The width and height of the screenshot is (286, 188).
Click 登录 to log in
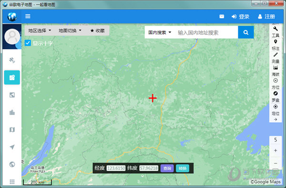point(240,17)
